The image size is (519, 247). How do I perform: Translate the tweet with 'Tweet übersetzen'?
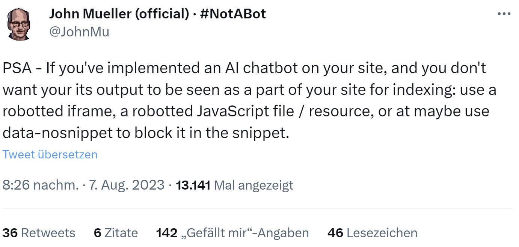click(50, 154)
